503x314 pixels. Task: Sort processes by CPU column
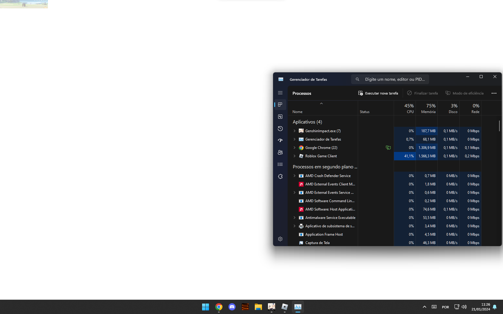tap(405, 108)
